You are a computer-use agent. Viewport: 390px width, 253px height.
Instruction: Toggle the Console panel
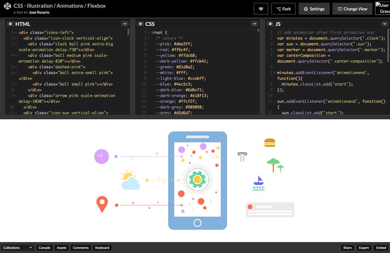point(44,248)
